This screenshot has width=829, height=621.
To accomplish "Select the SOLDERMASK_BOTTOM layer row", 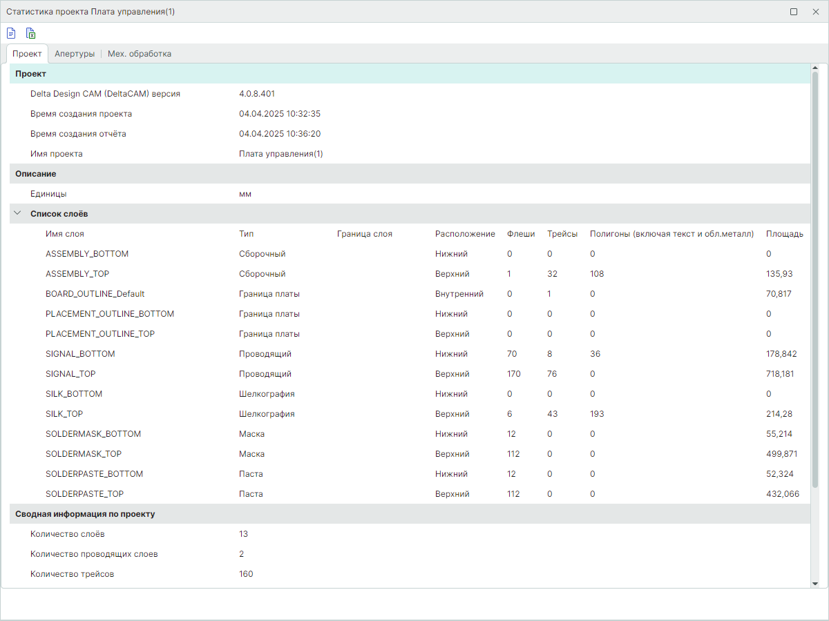I will pos(93,434).
